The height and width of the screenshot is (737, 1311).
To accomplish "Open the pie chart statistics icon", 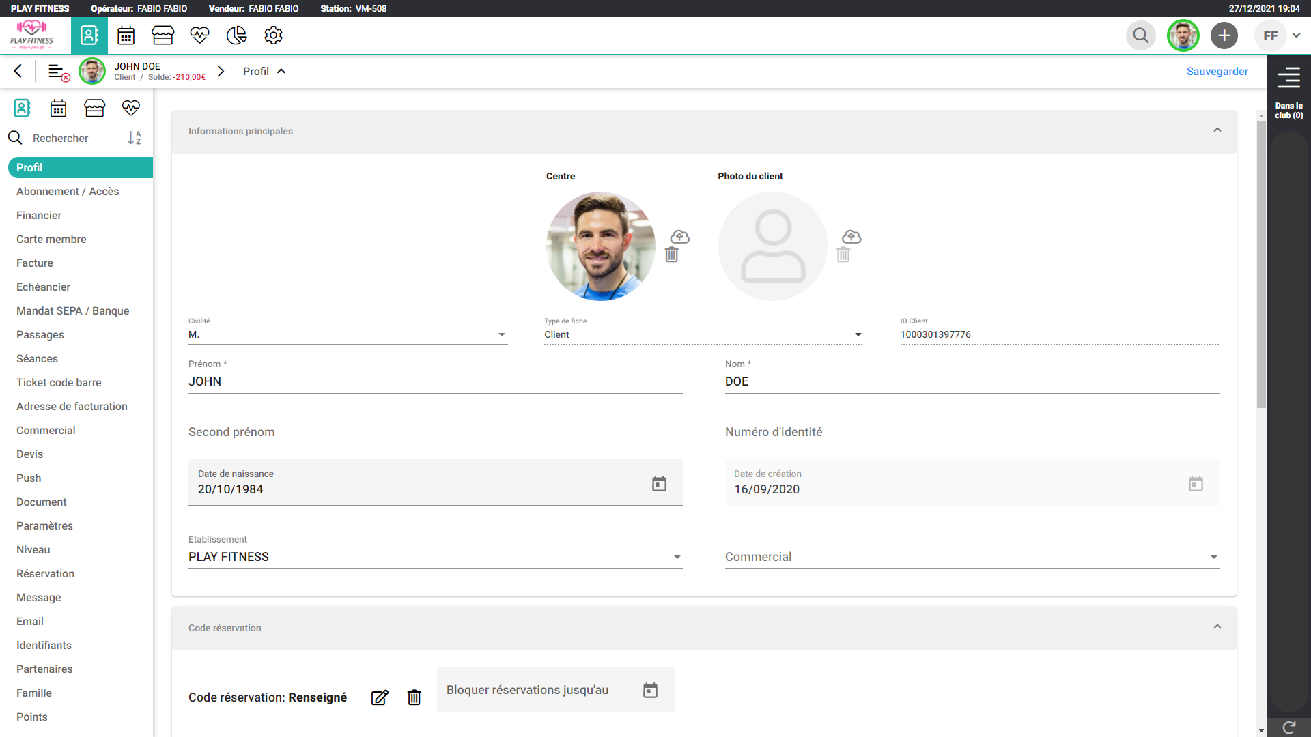I will point(236,35).
